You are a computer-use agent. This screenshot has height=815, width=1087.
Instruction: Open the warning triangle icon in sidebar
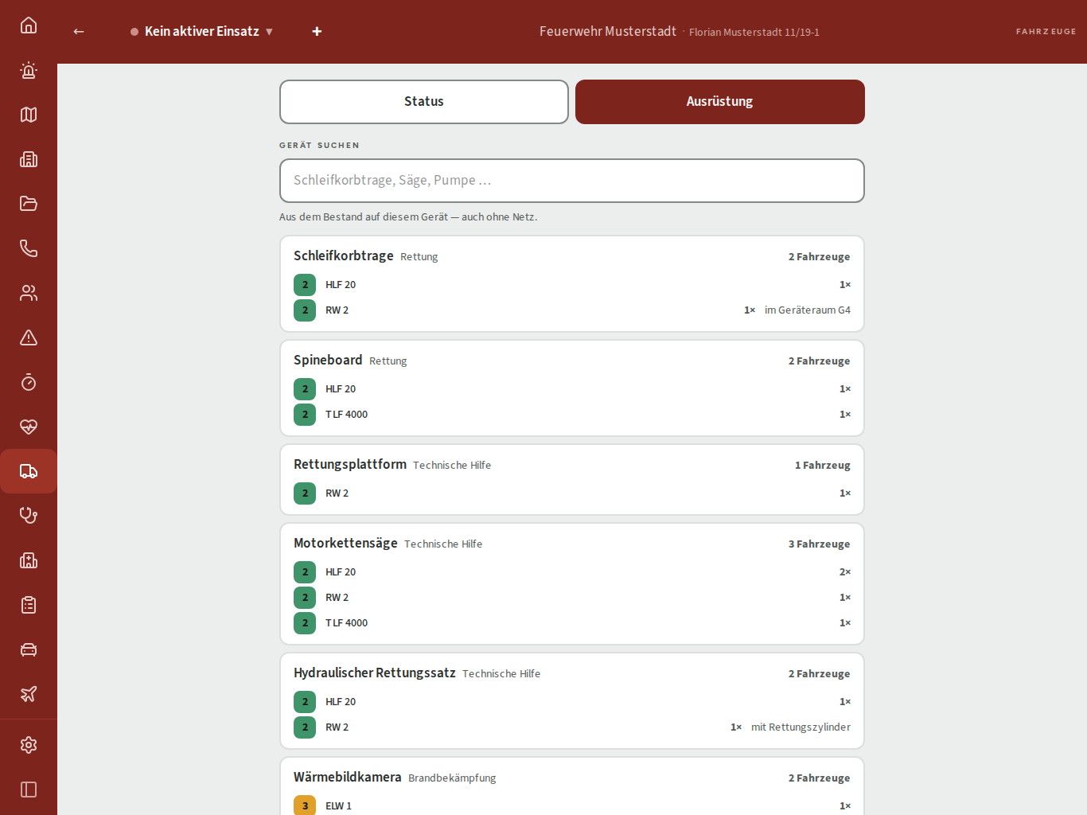pyautogui.click(x=29, y=337)
